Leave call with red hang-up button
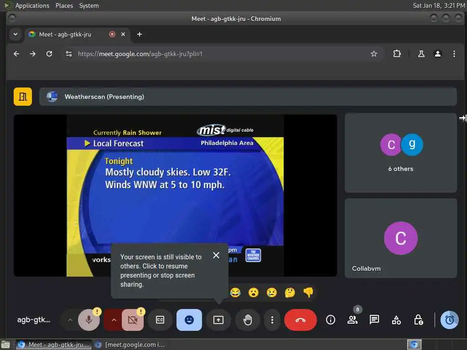Screen dimensions: 467x350 [x=300, y=320]
